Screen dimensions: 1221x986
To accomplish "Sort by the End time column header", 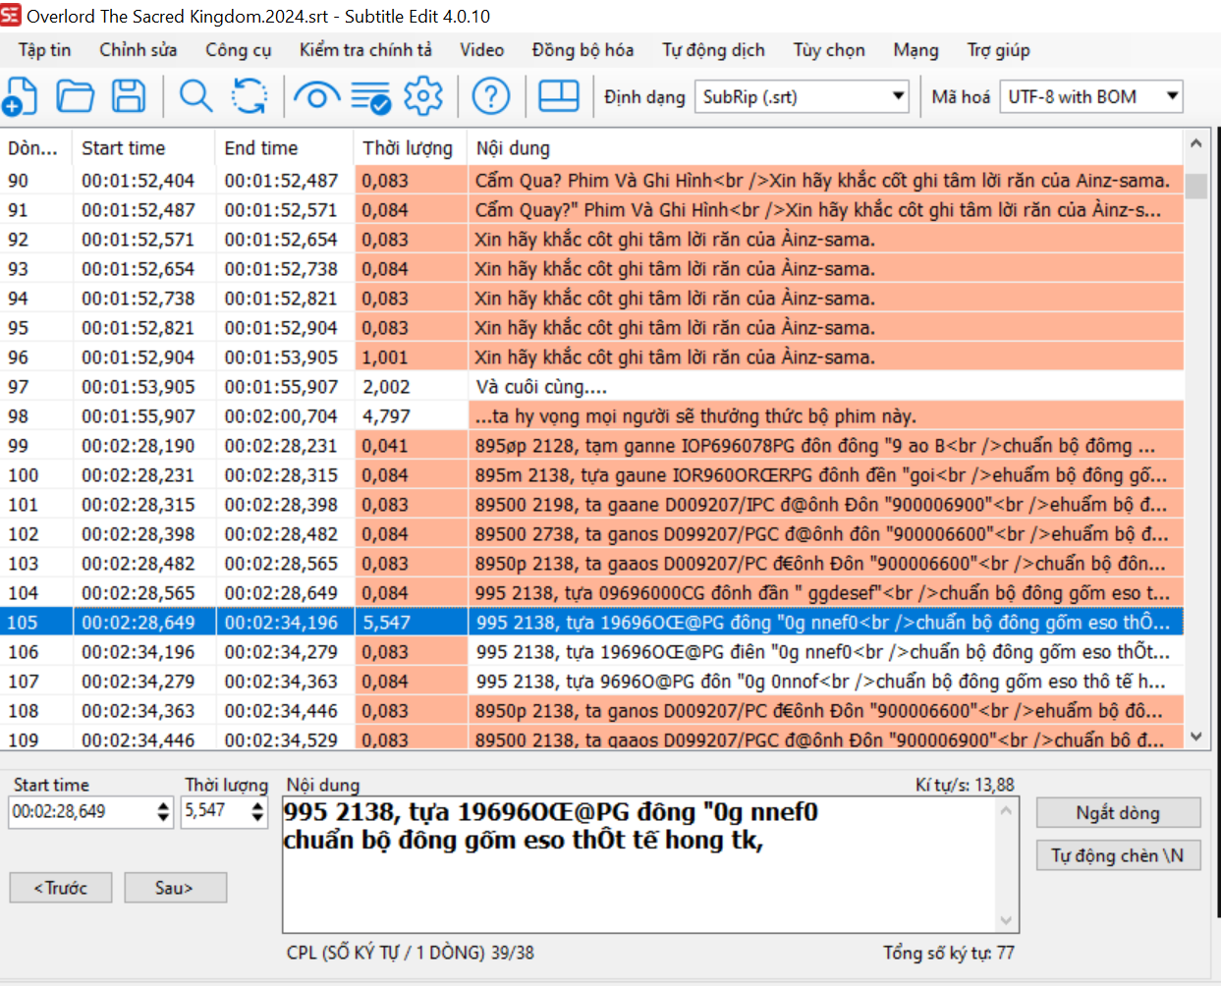I will coord(284,148).
